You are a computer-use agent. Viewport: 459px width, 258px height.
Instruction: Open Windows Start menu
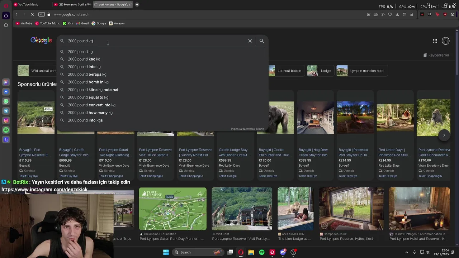166,252
